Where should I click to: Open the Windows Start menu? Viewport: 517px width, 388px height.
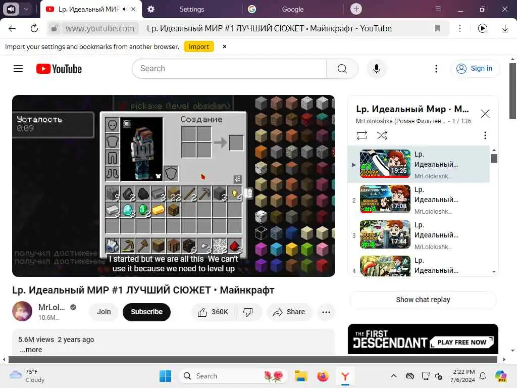165,376
